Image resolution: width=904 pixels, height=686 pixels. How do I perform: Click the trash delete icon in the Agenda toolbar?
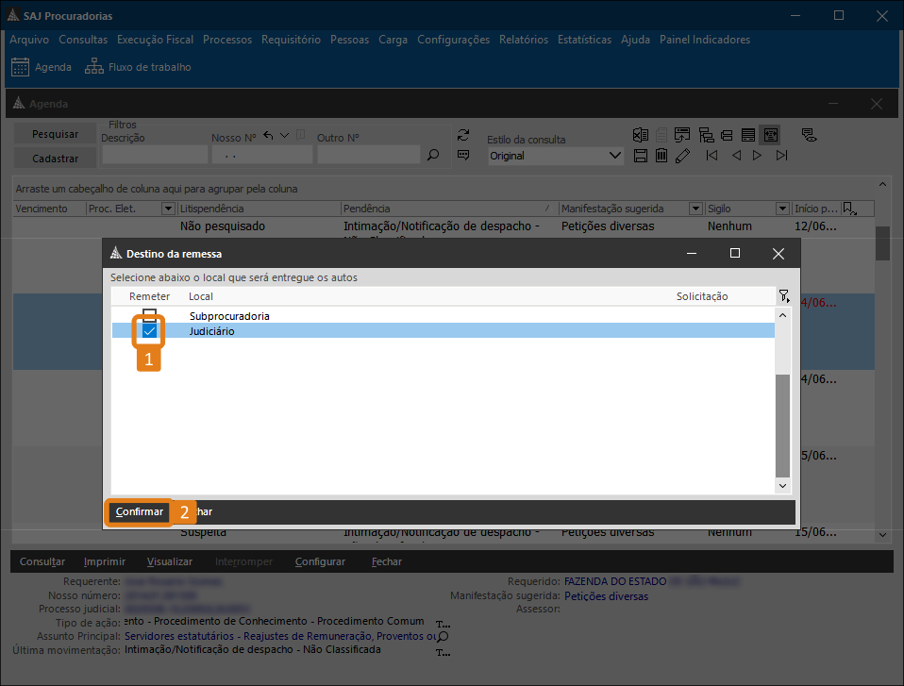(661, 155)
